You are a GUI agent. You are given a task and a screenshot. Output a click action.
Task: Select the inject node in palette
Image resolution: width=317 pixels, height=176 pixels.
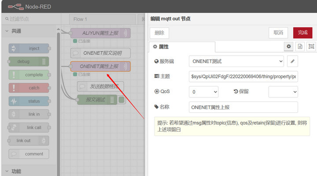pyautogui.click(x=29, y=49)
